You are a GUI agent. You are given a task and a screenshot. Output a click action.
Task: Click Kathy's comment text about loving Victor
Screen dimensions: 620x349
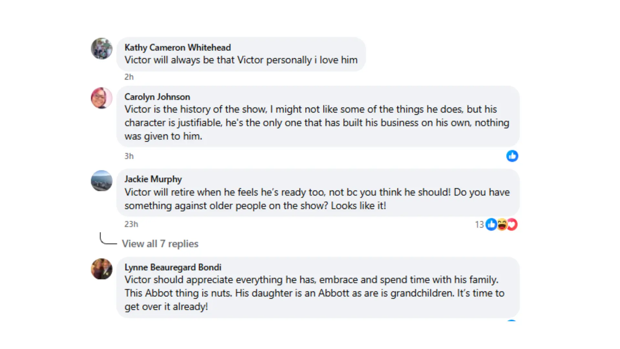click(241, 60)
